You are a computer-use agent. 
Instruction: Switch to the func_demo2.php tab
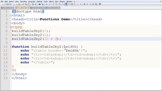pyautogui.click(x=22, y=8)
